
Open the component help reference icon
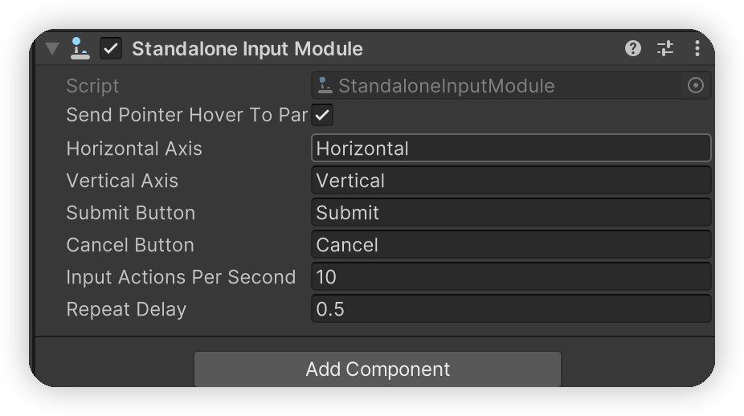[633, 49]
